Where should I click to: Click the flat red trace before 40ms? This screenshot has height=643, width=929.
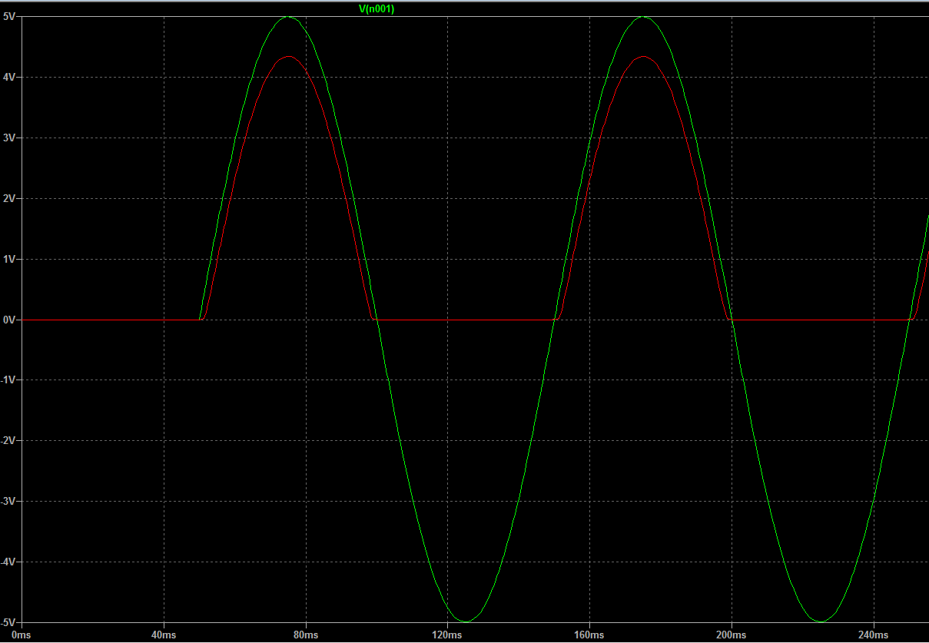click(x=92, y=320)
